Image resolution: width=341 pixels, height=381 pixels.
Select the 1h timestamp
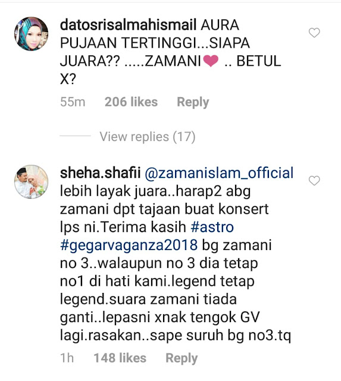[x=67, y=358]
